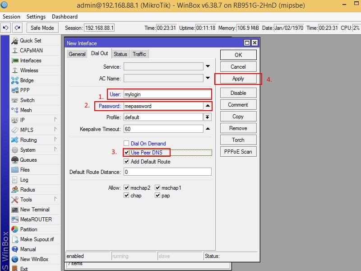Open the Wireless section icon
The image size is (361, 271).
15,70
